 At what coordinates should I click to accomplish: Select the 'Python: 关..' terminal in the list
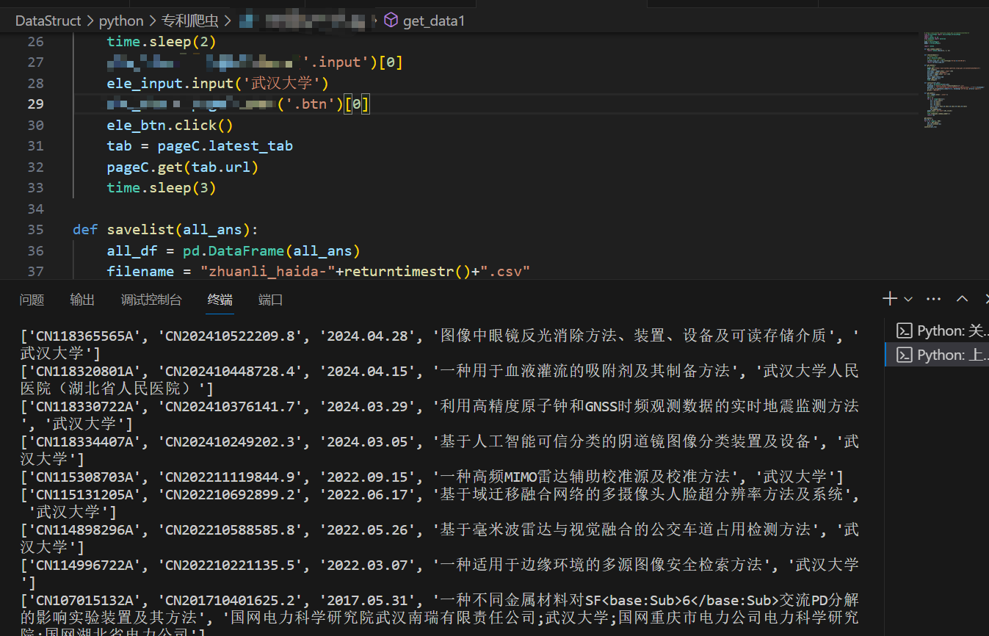pos(938,330)
